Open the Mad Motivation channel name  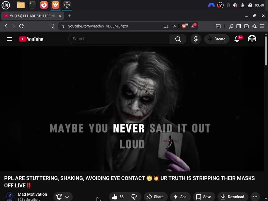32,194
